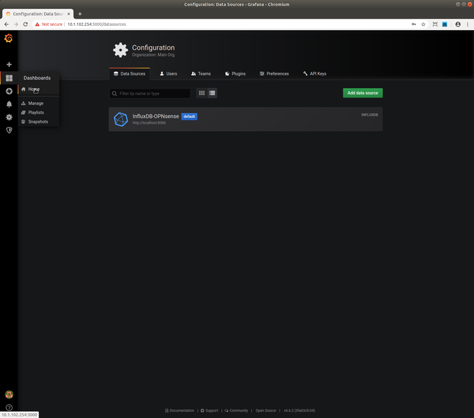Click the http://localhost:8086 URL text
Viewport: 474px width, 418px height.
point(149,123)
